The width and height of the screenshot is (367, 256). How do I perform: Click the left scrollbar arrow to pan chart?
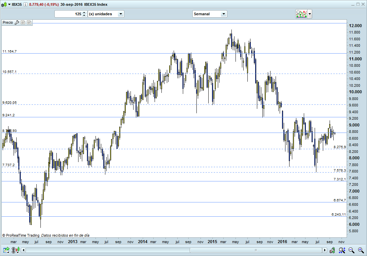point(23,250)
